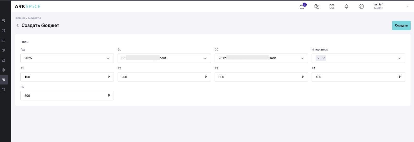Expand the GL dropdown

164,58
